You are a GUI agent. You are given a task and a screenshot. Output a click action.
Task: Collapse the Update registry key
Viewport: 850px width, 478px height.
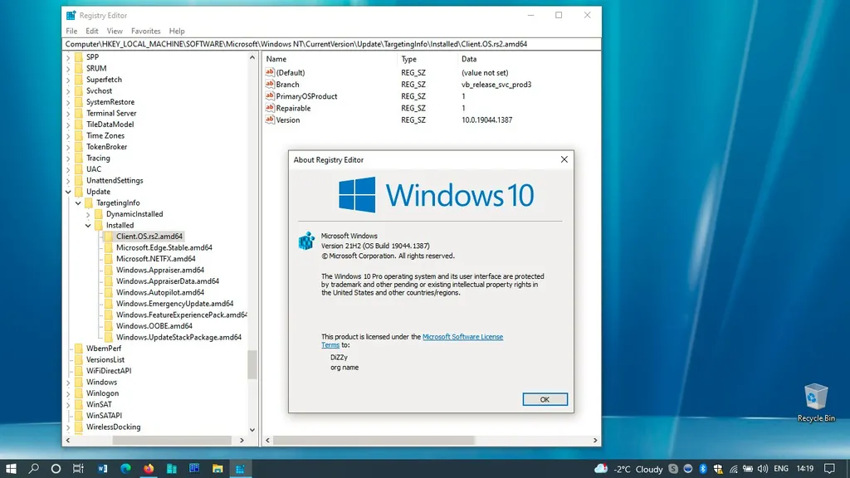(x=69, y=192)
